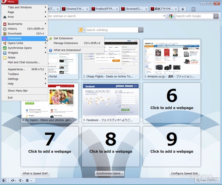The image size is (222, 185).
Task: Expand the Widgets submenu arrow
Action: coord(46,53)
